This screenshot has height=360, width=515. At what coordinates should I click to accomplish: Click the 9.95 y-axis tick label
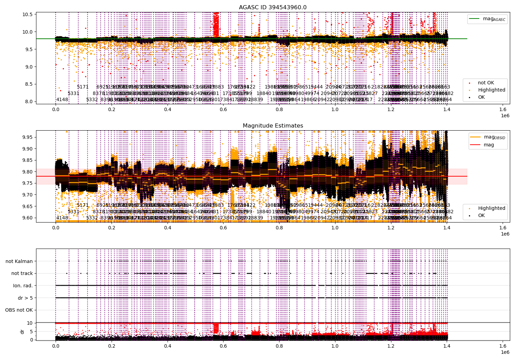click(27, 137)
